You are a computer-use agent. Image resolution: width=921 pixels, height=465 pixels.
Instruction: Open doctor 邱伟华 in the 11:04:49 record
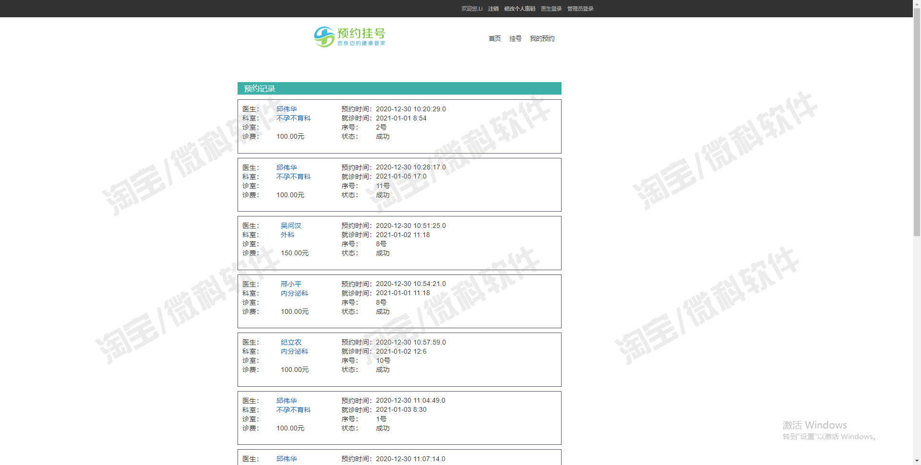point(287,401)
